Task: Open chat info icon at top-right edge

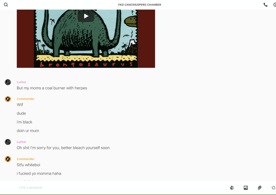Action: point(275,5)
